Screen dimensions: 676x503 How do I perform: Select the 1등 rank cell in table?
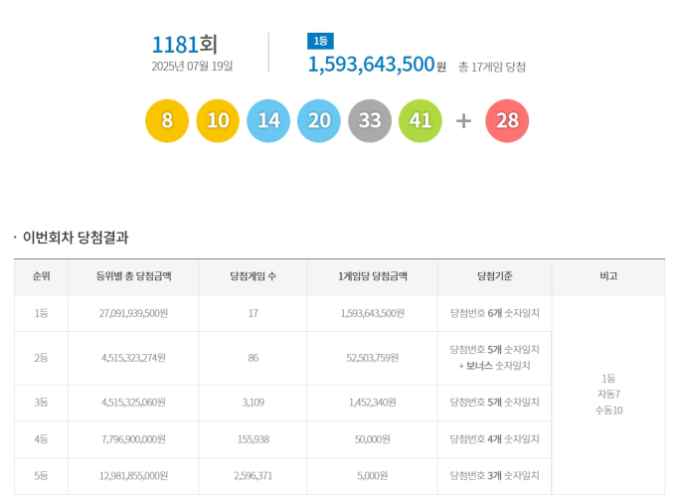[x=42, y=313]
